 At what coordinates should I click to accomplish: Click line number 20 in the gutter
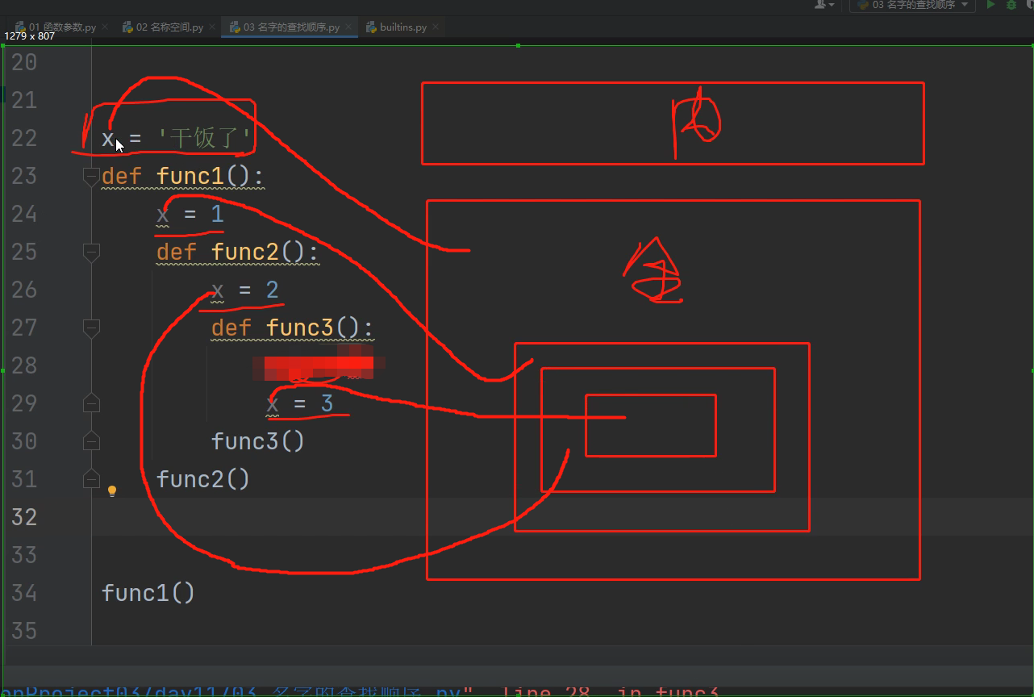pos(24,62)
